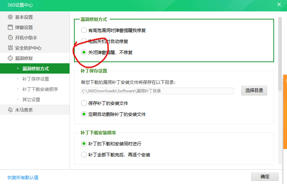Open 补丁保存设置 sub-item in sidebar
287x184 pixels.
coord(35,79)
